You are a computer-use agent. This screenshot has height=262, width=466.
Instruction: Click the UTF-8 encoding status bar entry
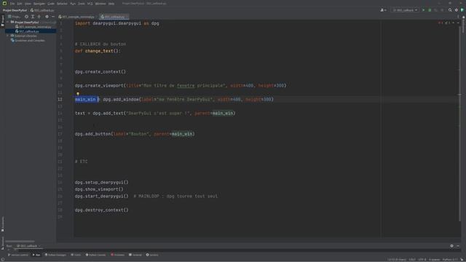point(422,260)
